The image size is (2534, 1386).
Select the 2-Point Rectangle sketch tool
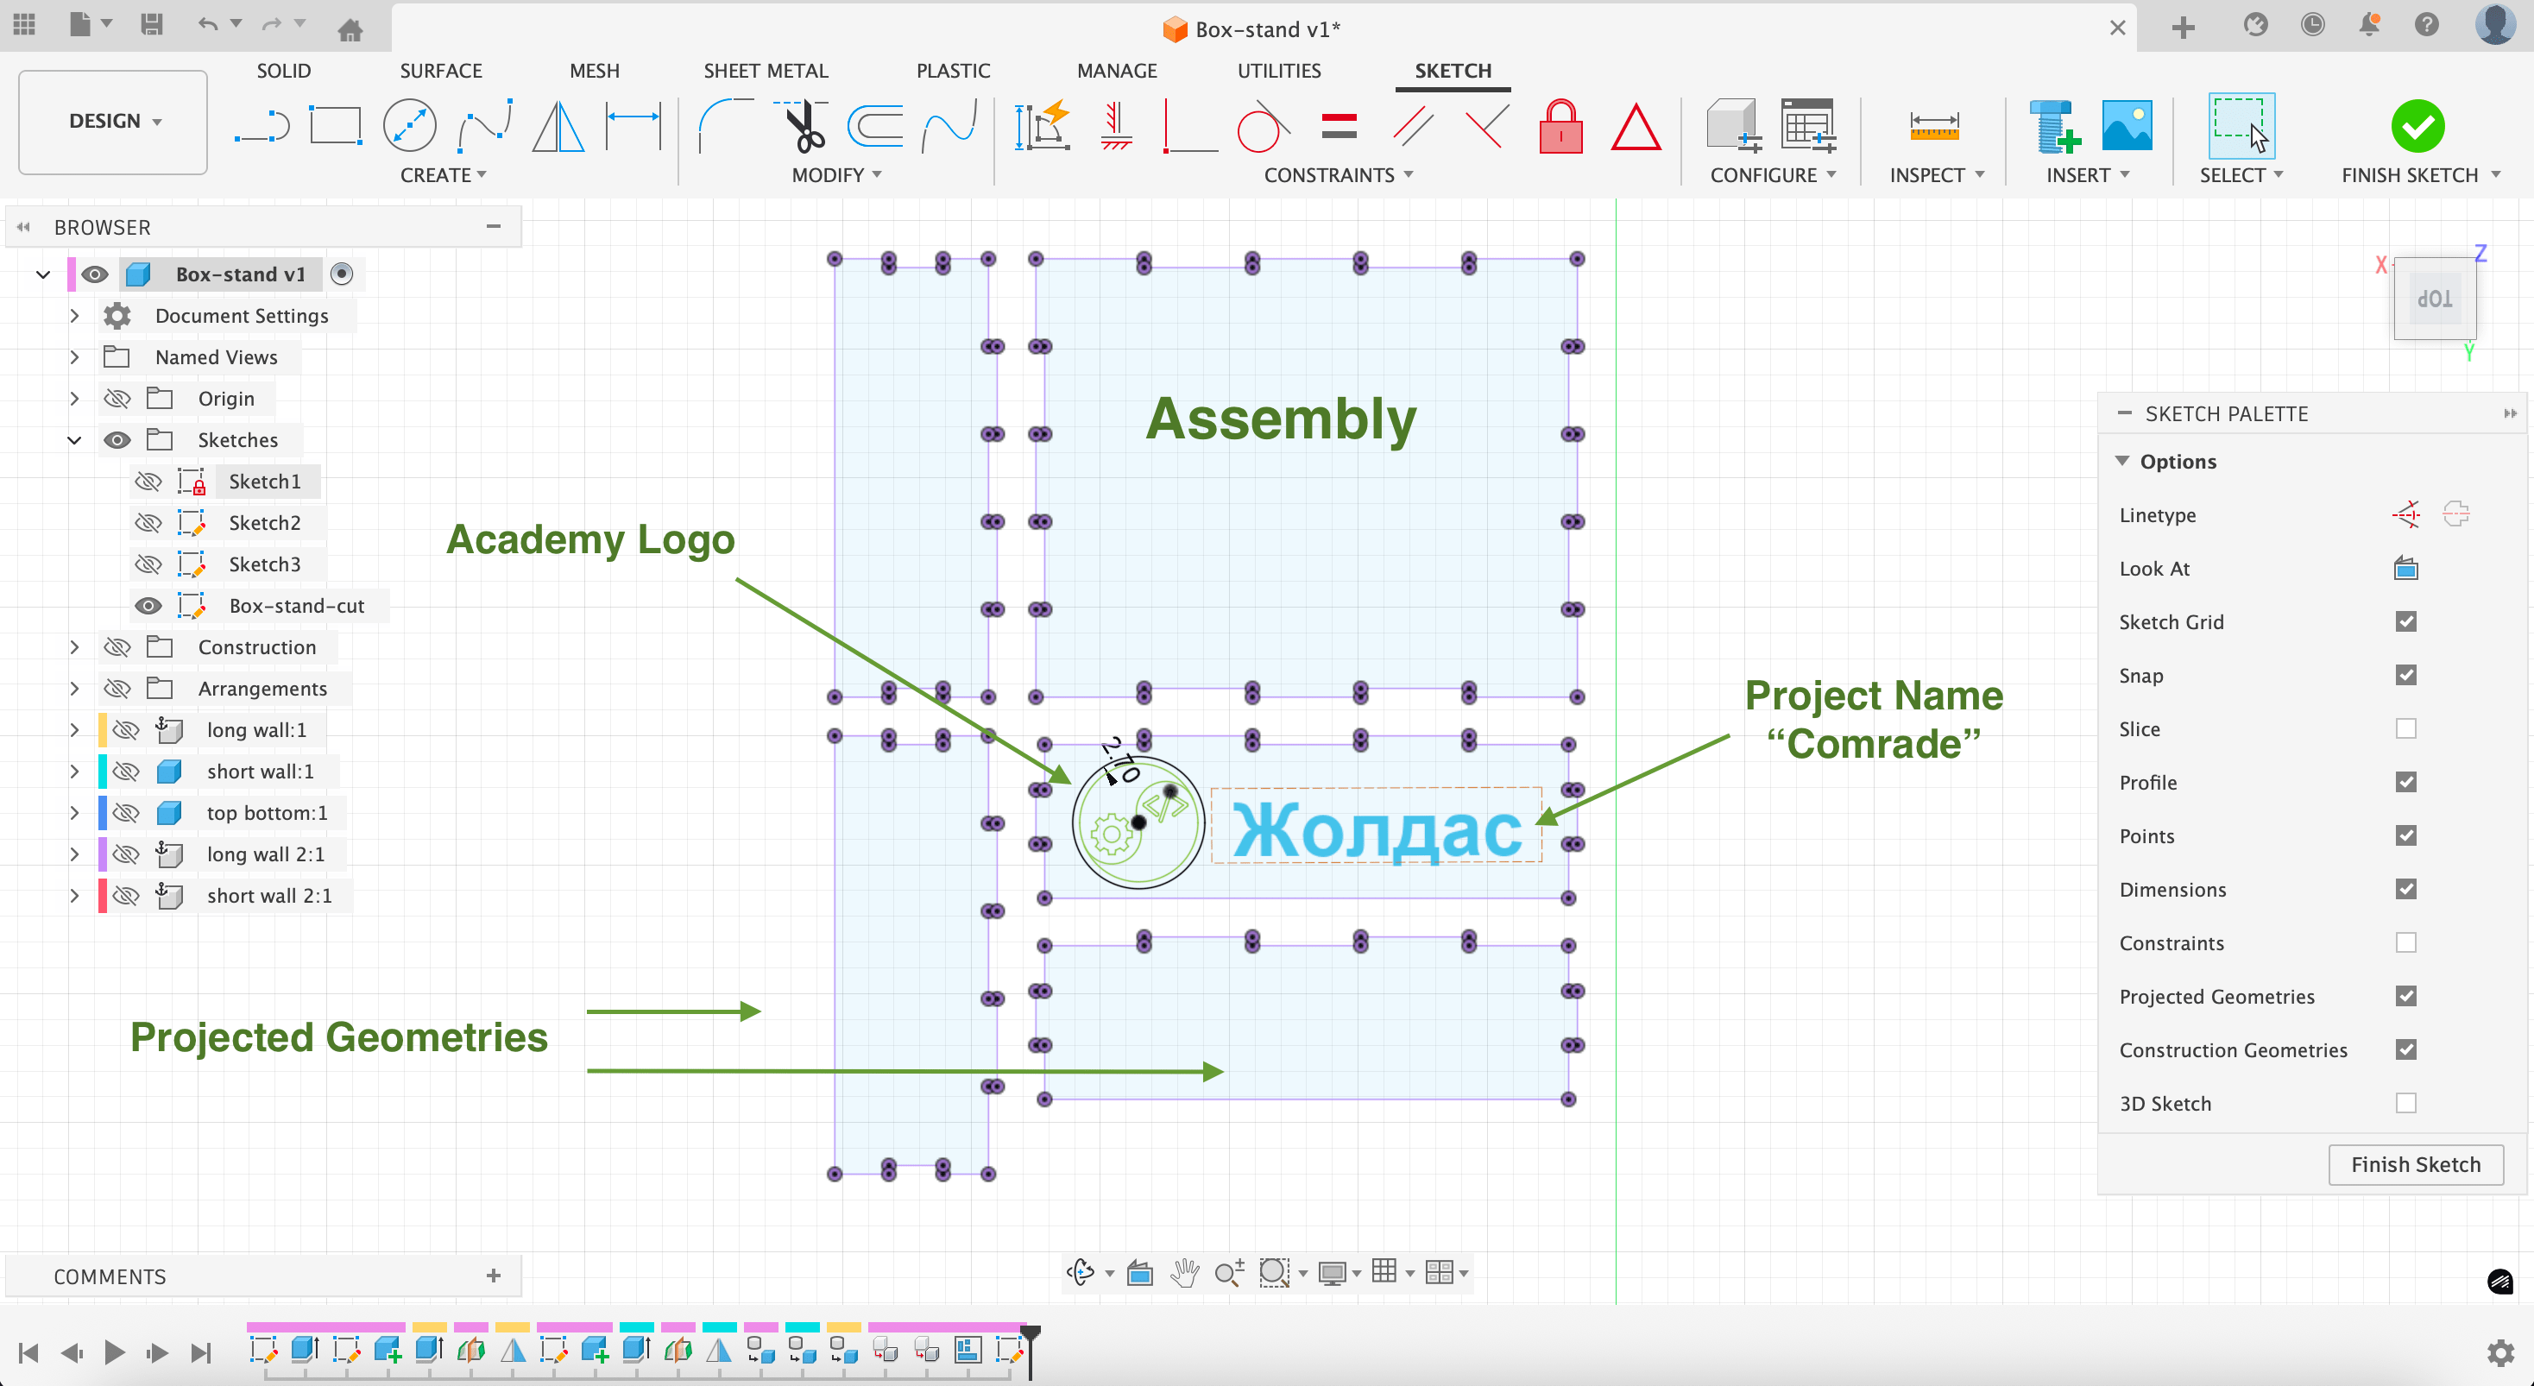coord(336,126)
